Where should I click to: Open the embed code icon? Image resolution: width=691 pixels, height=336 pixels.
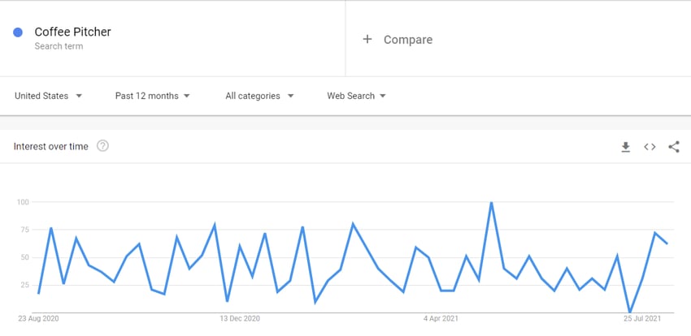pyautogui.click(x=650, y=147)
